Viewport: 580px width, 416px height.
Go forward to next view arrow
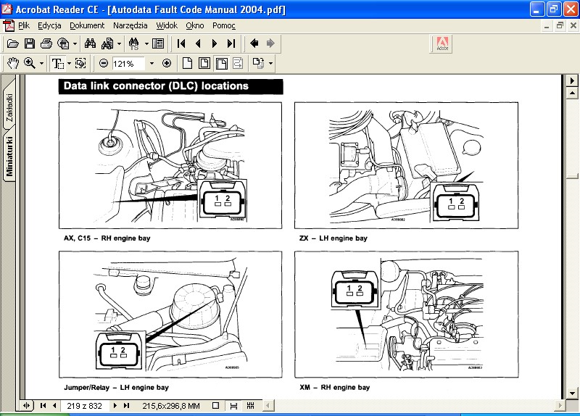(270, 43)
